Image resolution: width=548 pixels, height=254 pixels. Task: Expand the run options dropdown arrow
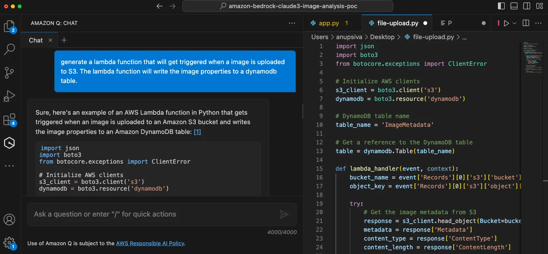point(515,23)
